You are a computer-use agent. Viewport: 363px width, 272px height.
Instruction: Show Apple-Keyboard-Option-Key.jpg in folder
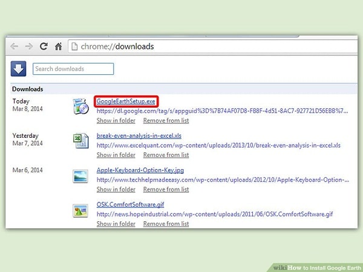116,189
